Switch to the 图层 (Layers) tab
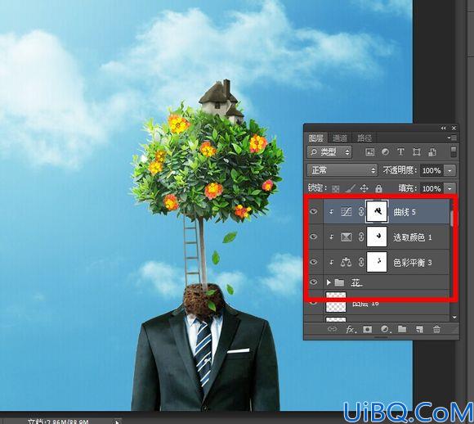This screenshot has width=474, height=424. tap(316, 138)
